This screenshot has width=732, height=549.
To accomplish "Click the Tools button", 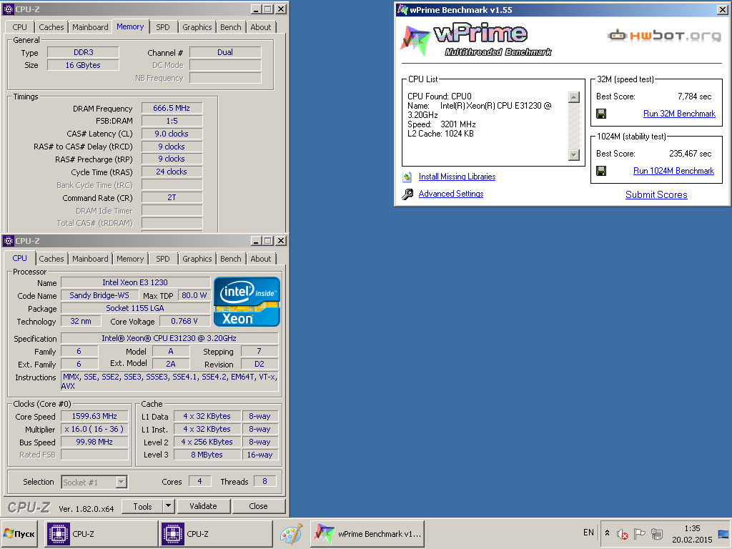I will pyautogui.click(x=142, y=506).
